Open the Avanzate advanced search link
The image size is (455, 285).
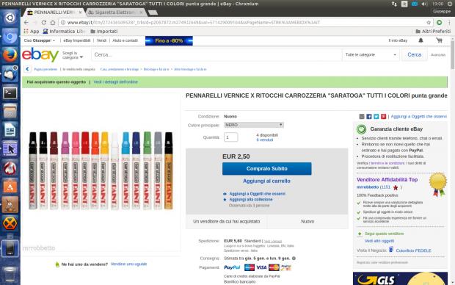pyautogui.click(x=438, y=55)
